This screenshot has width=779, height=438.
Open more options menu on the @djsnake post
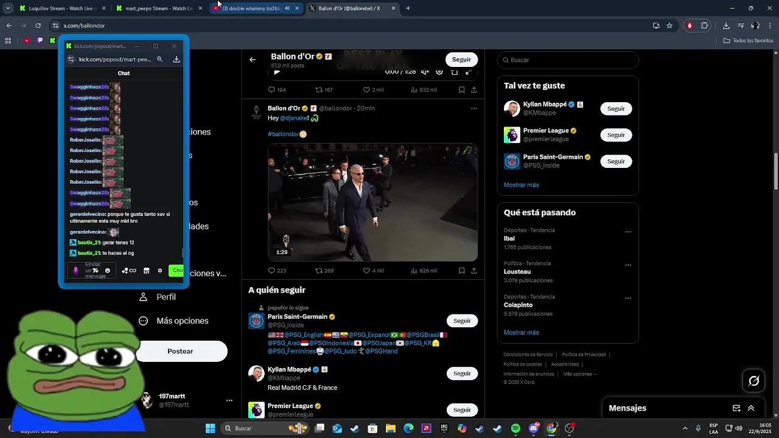pyautogui.click(x=474, y=108)
